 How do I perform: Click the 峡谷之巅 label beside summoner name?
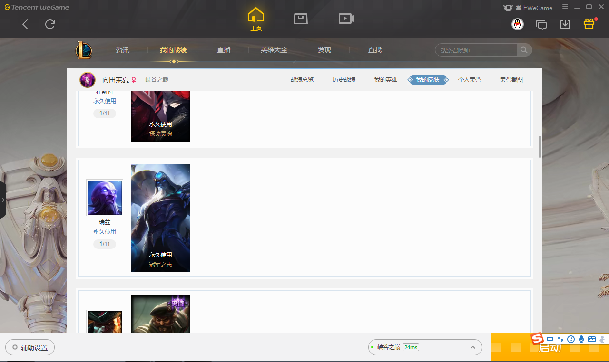pyautogui.click(x=157, y=80)
